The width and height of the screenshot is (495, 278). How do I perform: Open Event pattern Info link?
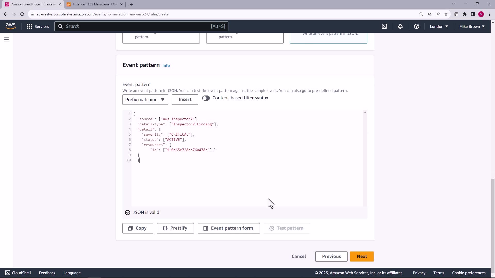(166, 66)
